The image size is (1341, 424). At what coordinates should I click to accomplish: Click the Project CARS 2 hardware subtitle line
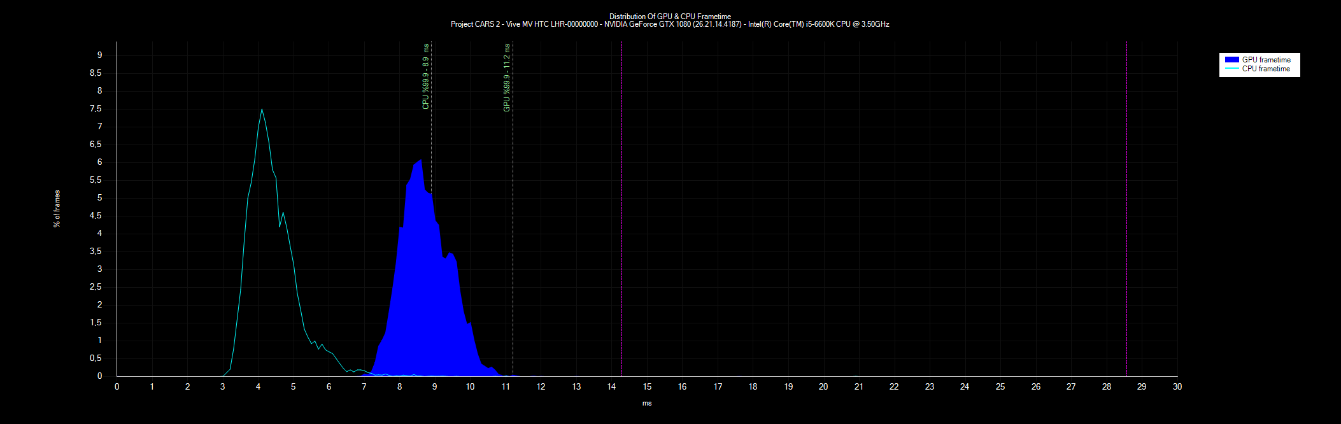[x=670, y=24]
